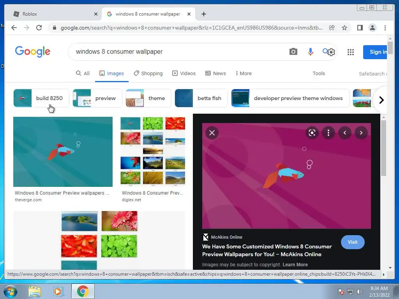The width and height of the screenshot is (399, 299).
Task: Open a new browser tab
Action: (203, 14)
